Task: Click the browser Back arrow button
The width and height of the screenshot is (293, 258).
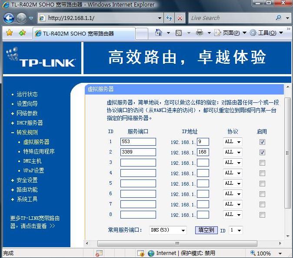Action: [x=9, y=18]
